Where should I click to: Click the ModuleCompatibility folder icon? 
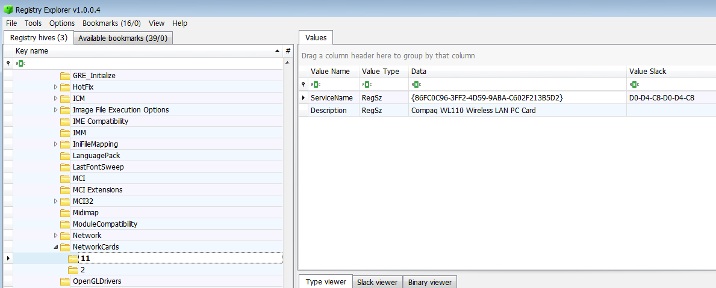[65, 224]
